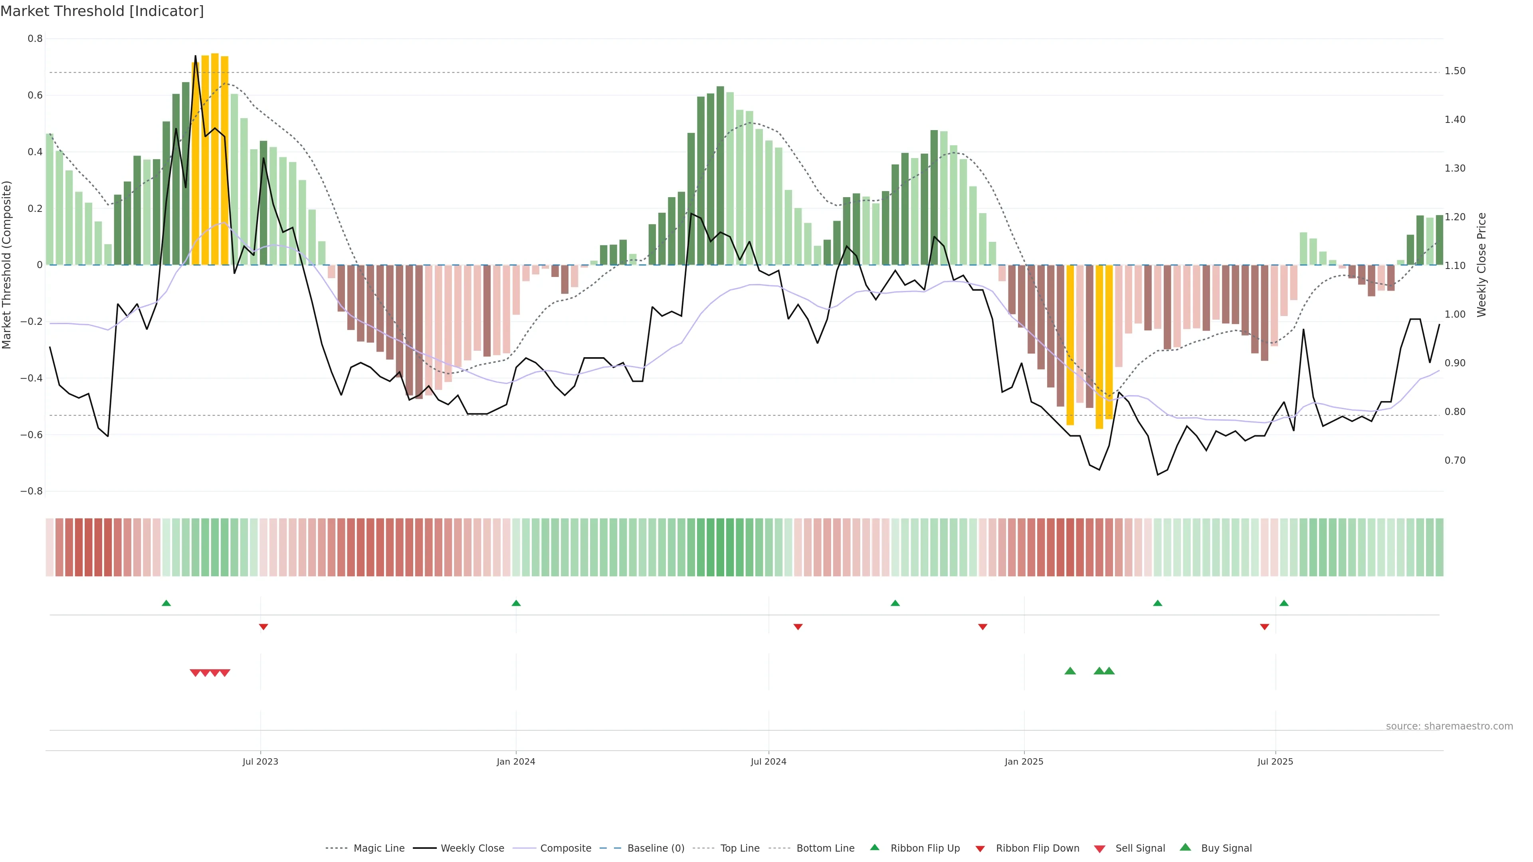Toggle Magic Line series in the legend

tap(378, 848)
